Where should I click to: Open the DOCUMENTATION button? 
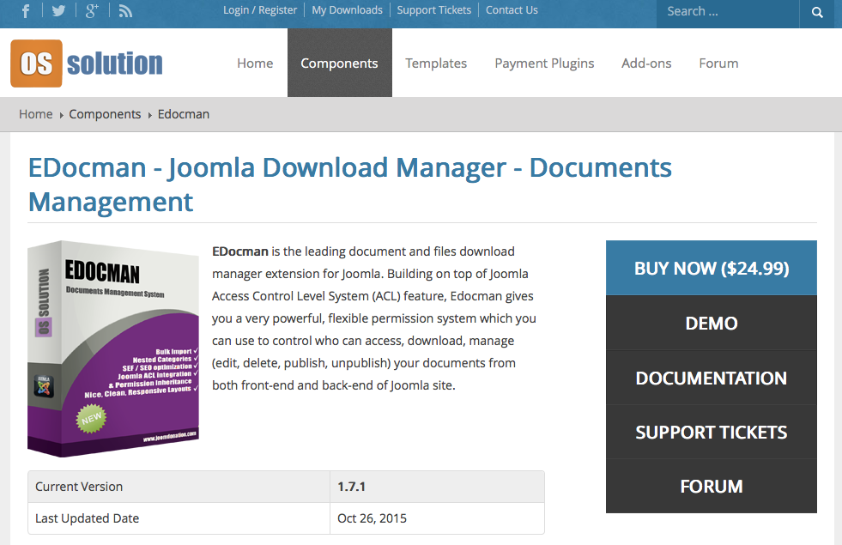coord(712,378)
